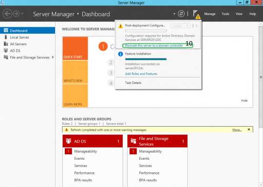This screenshot has width=263, height=187.
Task: Dismiss the Post-deployment Configuration notification
Action: (x=197, y=26)
